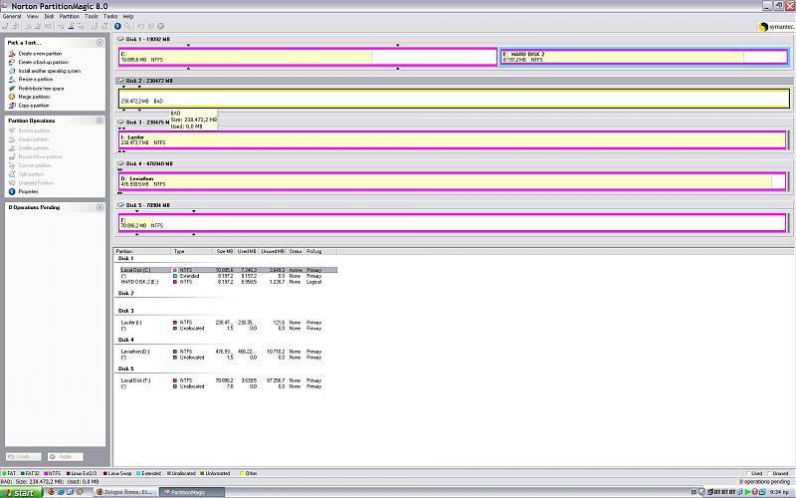796x498 pixels.
Task: Collapse the Partition Operations panel
Action: (99, 121)
